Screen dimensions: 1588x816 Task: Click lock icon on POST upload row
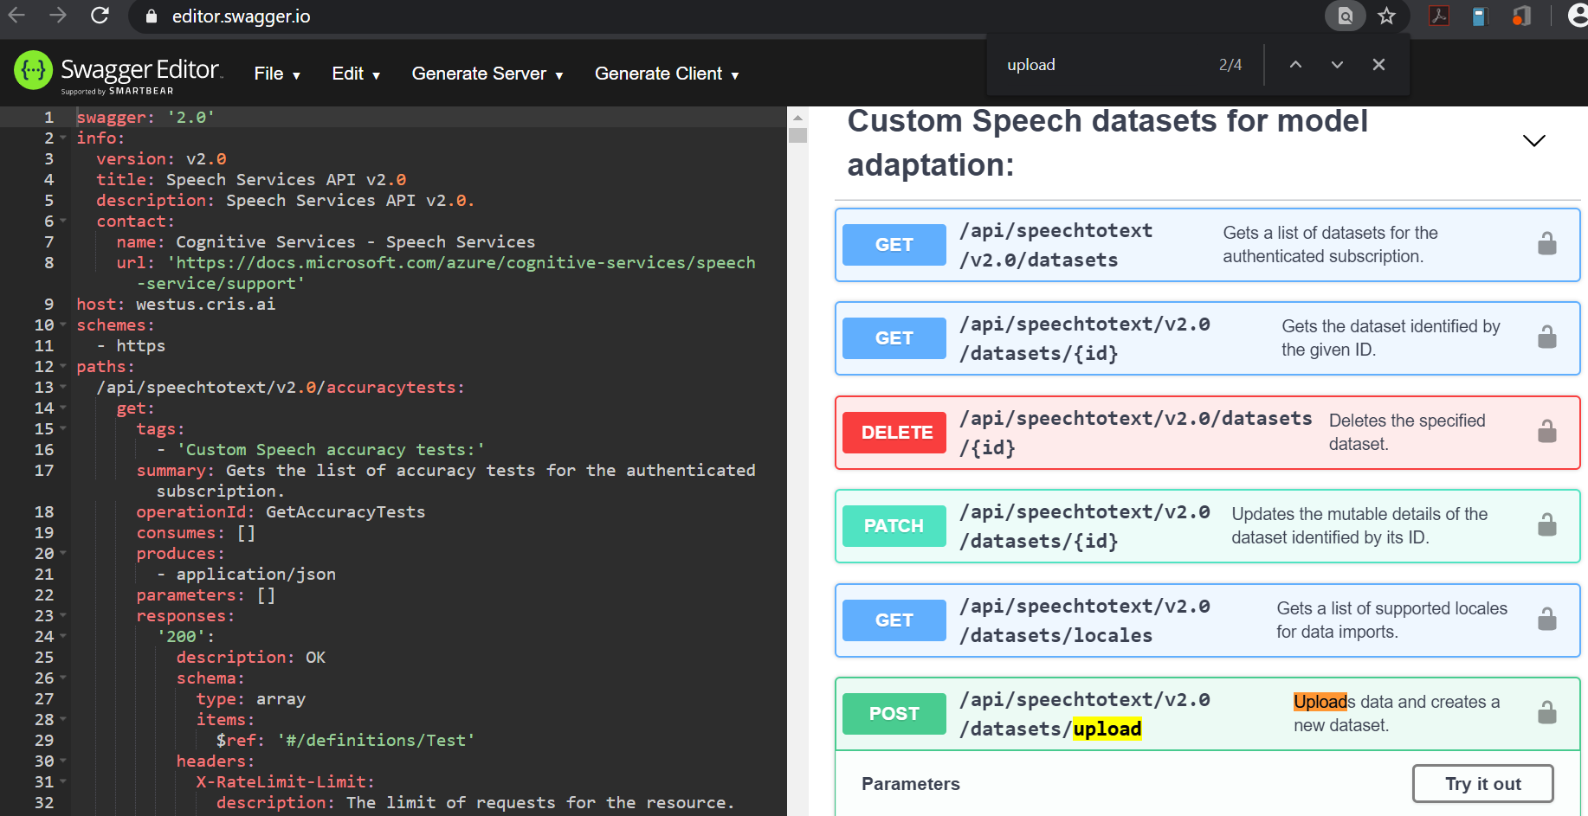(1546, 712)
